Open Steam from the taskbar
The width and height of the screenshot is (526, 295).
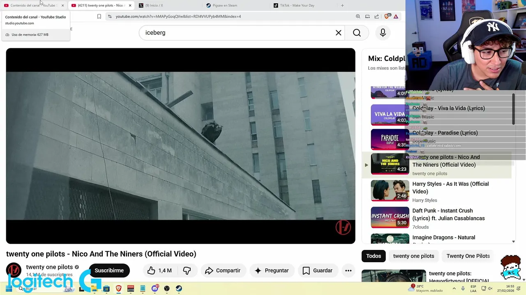(179, 288)
